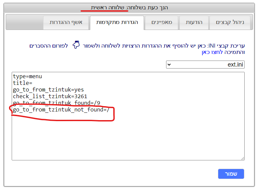
Task: Place cursor on the type=menu line
Action: click(x=27, y=77)
